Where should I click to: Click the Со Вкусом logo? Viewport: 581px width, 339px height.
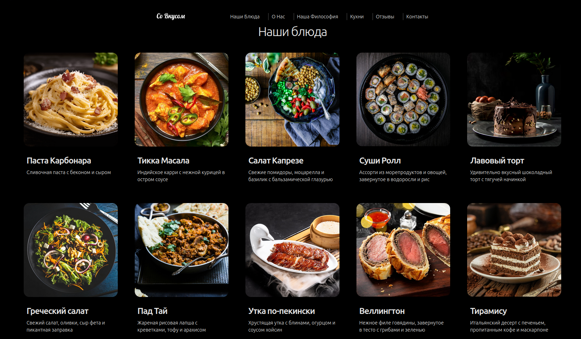pos(171,16)
